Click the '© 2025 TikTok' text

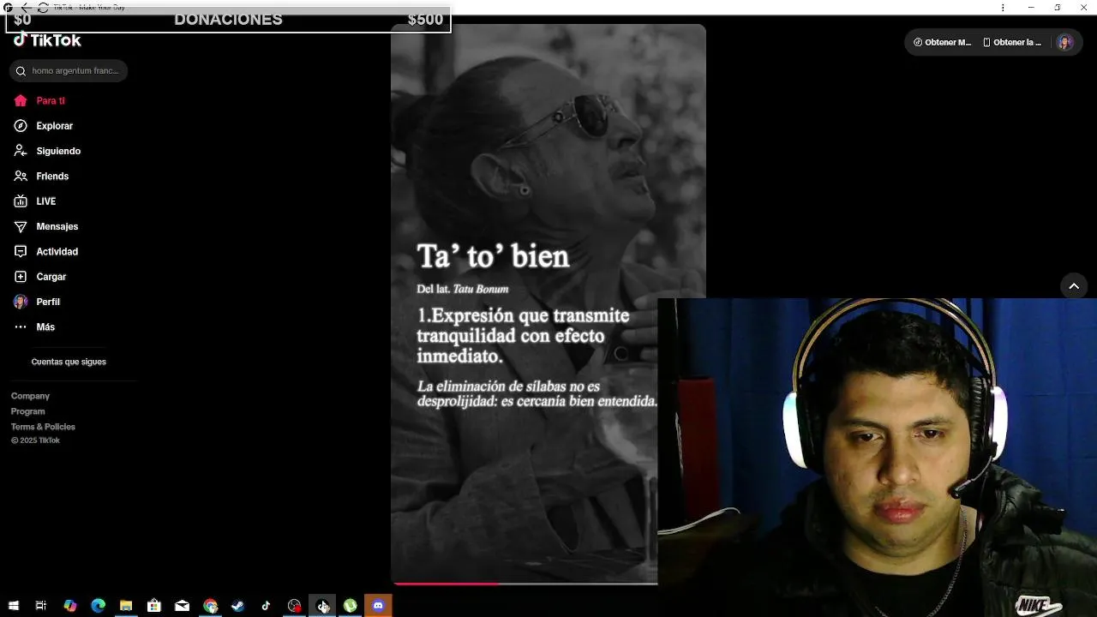35,440
